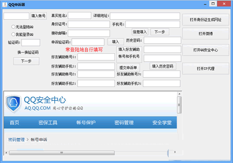Focus the 好友辅助手机3 field
233x163 pixels.
click(162, 83)
